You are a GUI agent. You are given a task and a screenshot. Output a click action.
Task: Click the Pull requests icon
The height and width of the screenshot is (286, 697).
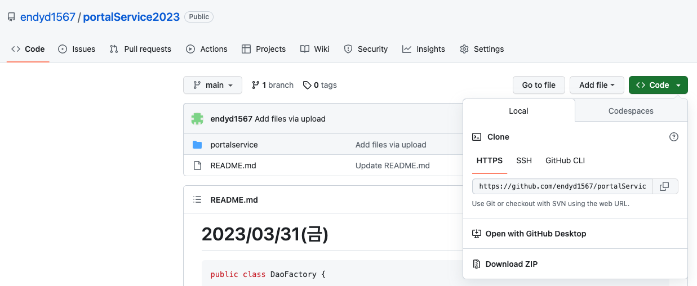tap(114, 49)
